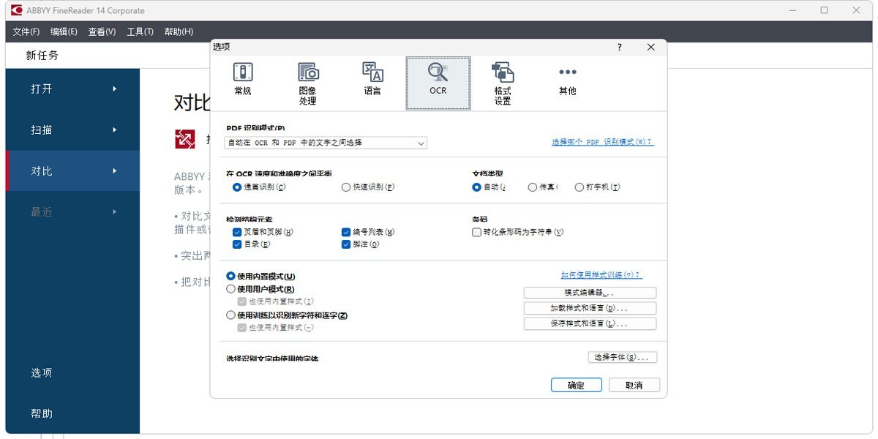Uncheck the 目录 structure detection option

pyautogui.click(x=237, y=244)
